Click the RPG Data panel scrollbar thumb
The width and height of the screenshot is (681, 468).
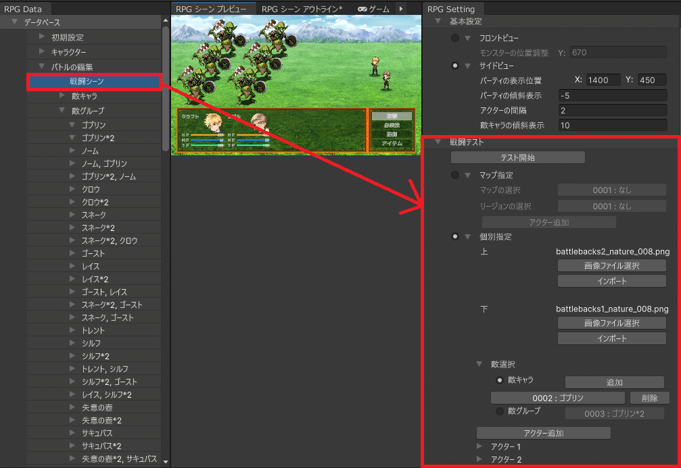point(166,88)
